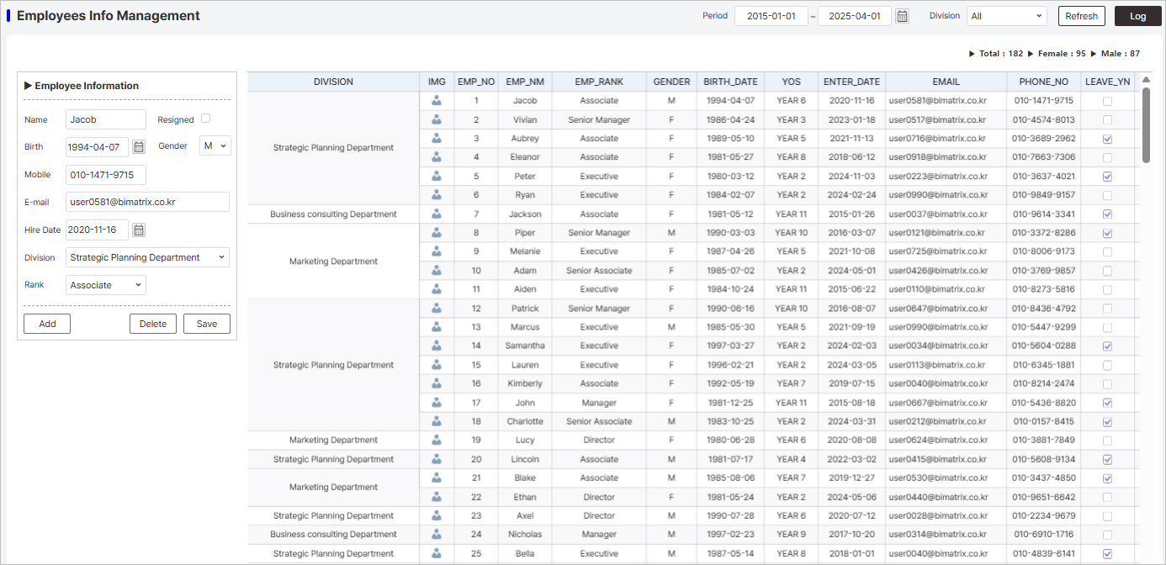
Task: Click the profile image icon for Peter
Action: pyautogui.click(x=437, y=176)
